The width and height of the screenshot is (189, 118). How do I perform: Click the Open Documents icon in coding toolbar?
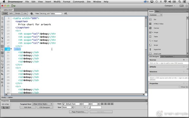click(x=2, y=19)
